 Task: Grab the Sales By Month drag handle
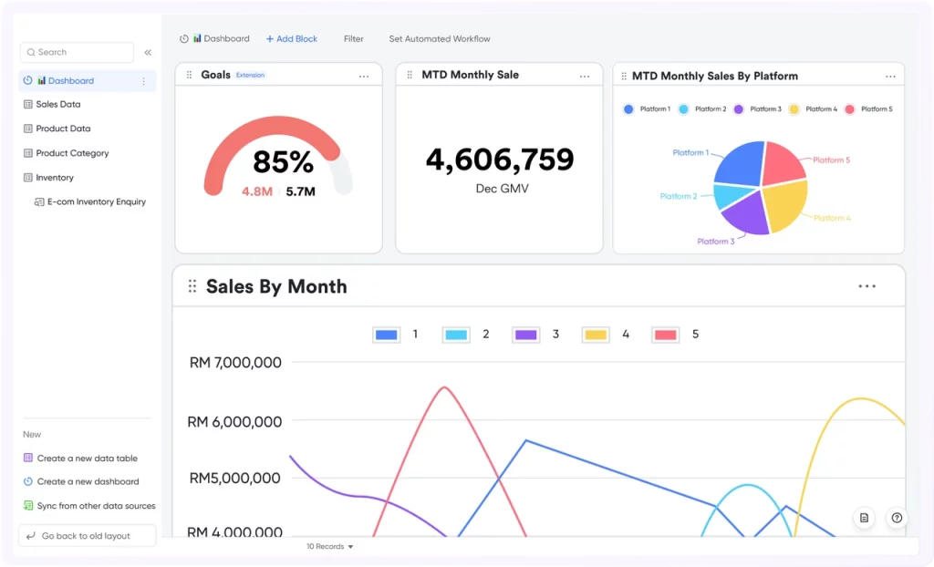[x=192, y=286]
